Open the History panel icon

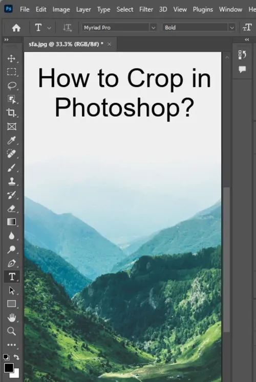click(x=242, y=55)
